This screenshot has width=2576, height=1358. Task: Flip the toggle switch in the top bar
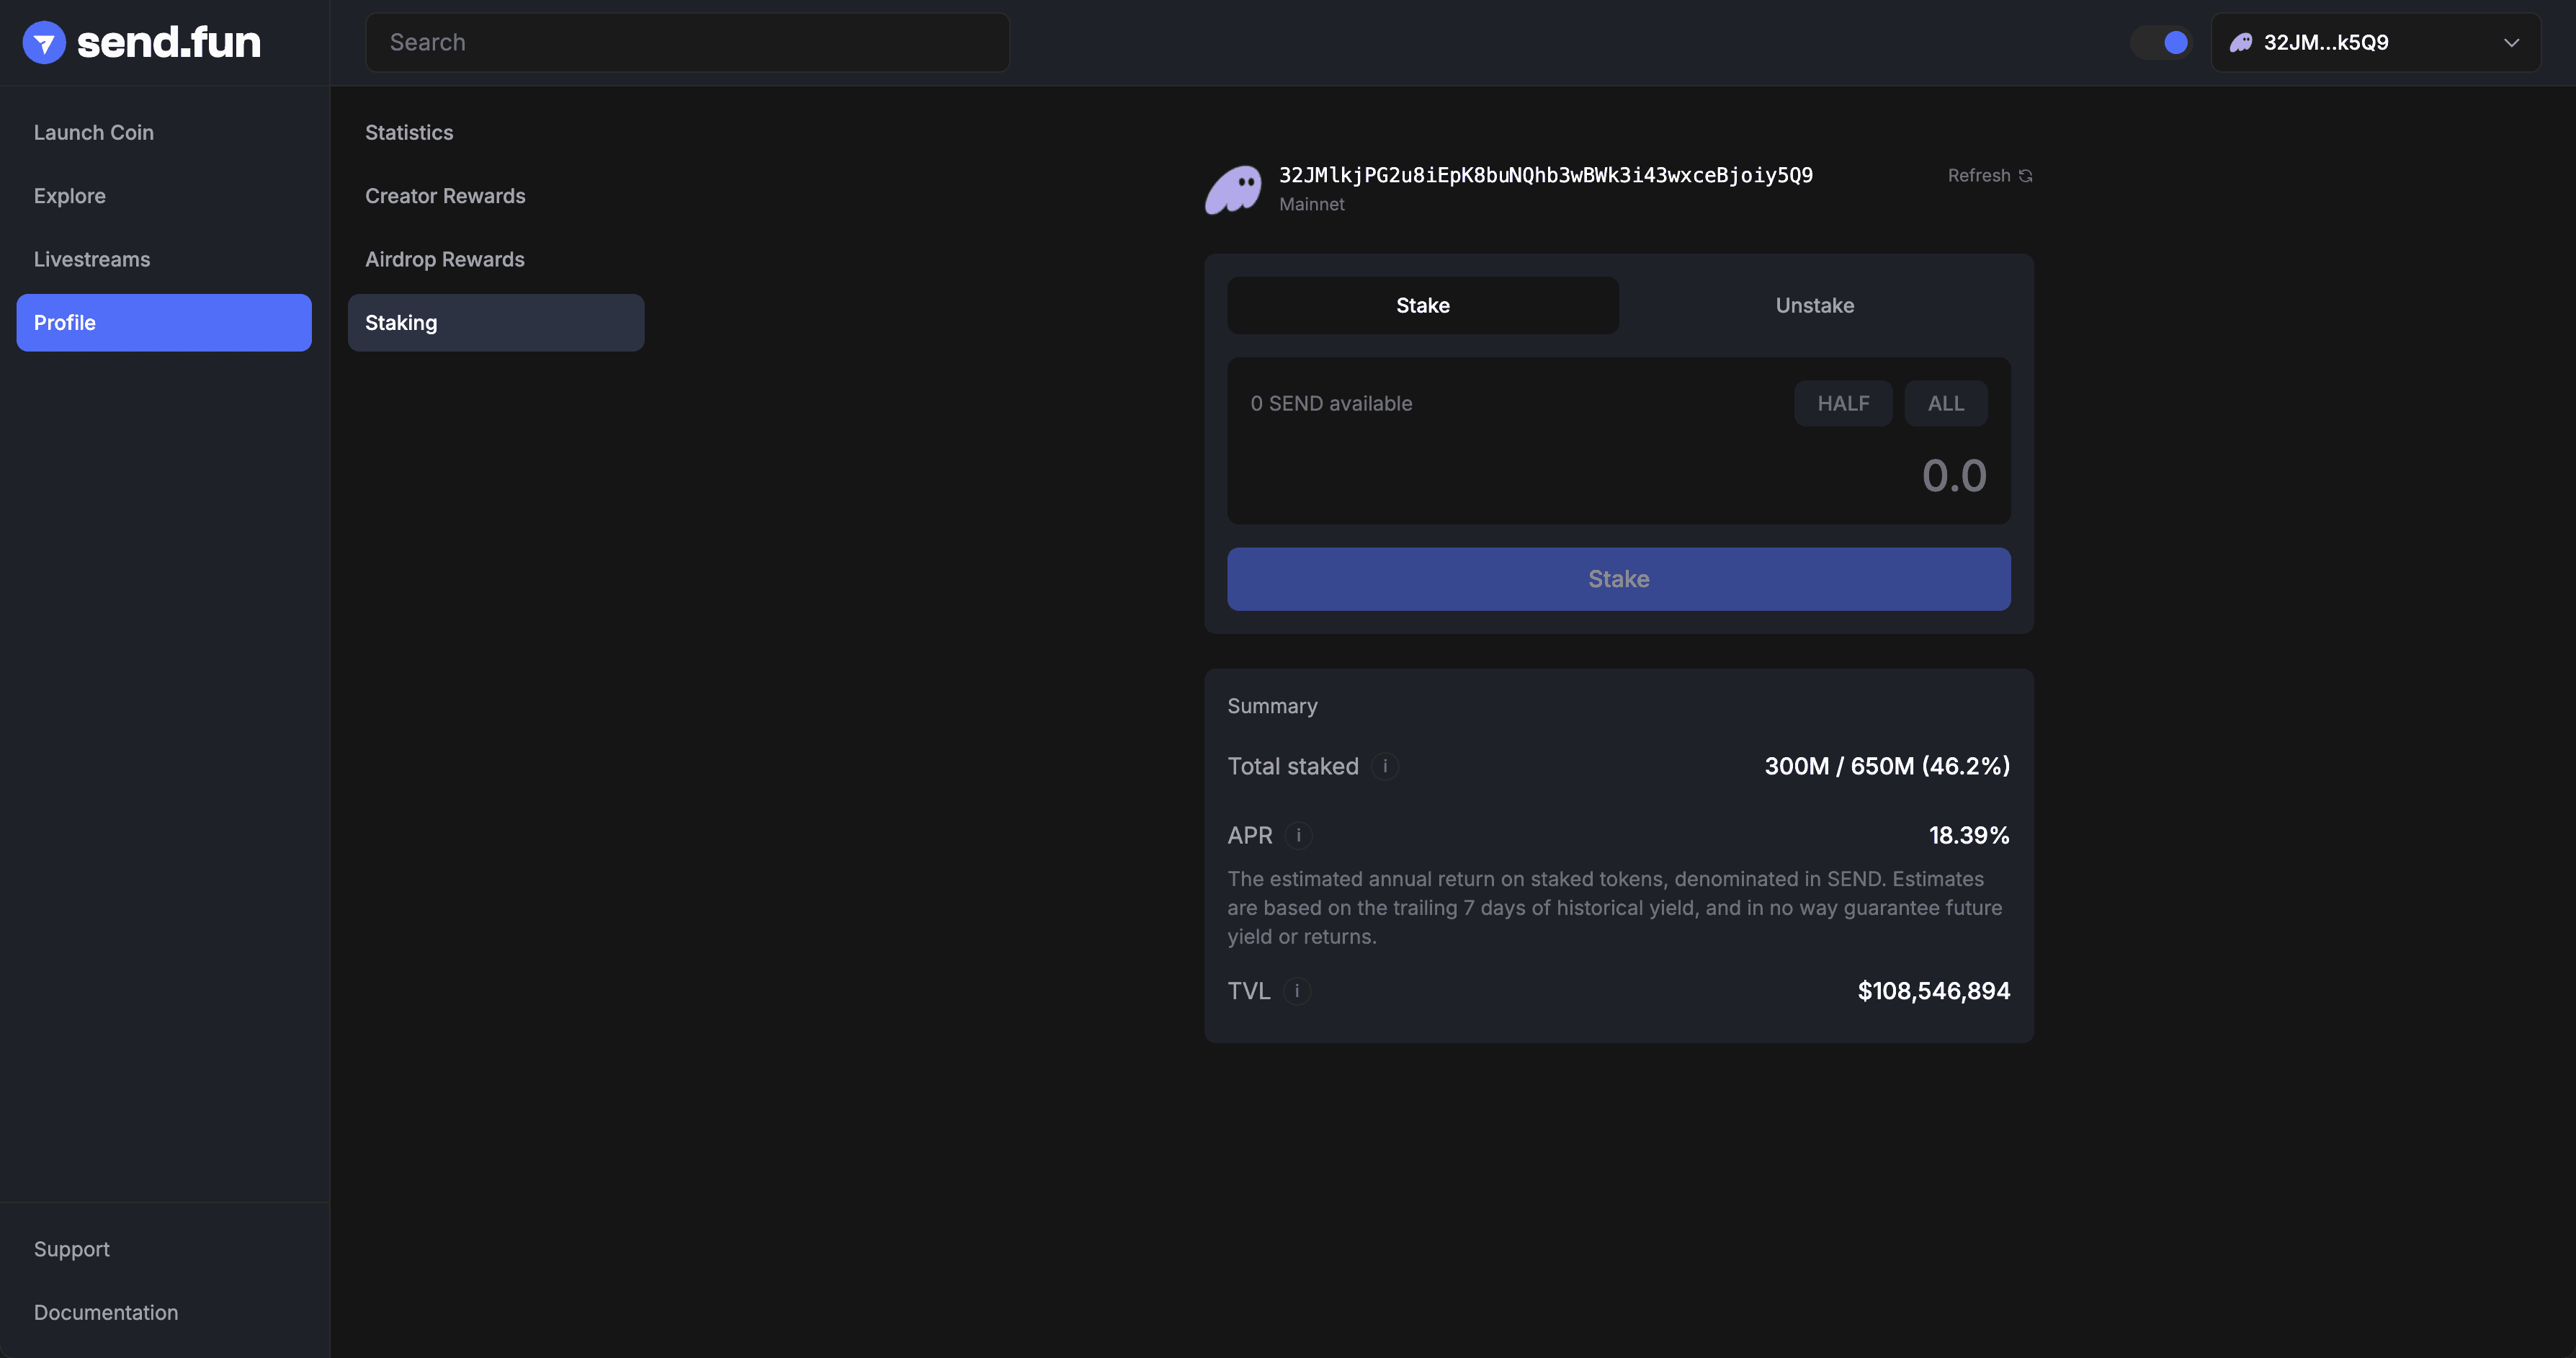click(x=2161, y=42)
